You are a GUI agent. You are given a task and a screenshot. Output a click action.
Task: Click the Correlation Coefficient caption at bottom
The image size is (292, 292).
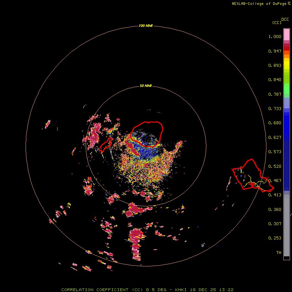click(147, 290)
